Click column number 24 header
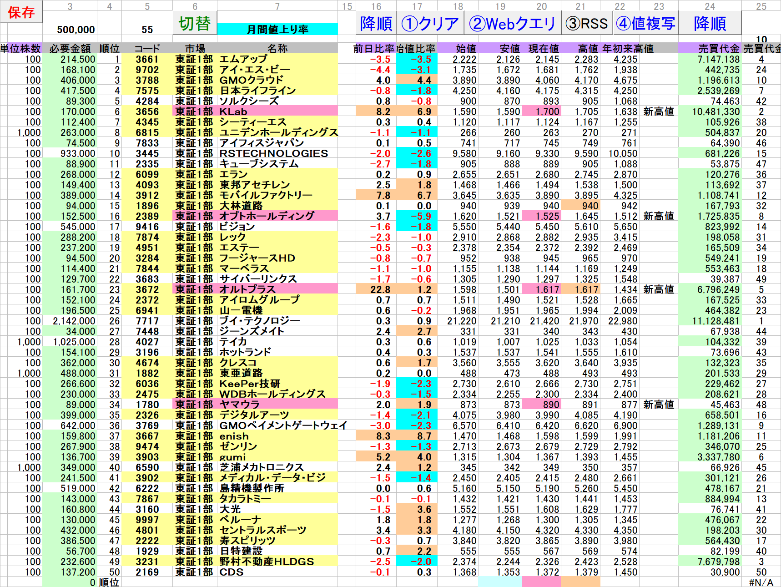781x587 pixels. click(x=710, y=6)
